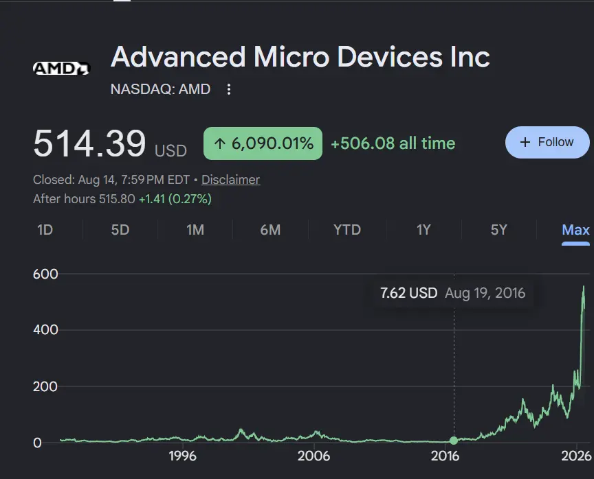The image size is (594, 479).
Task: Click the green data point on the chart
Action: [x=454, y=441]
